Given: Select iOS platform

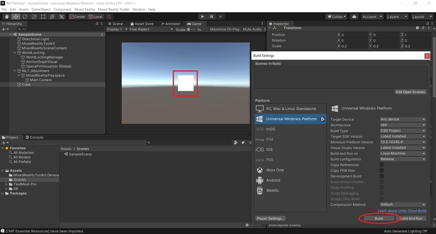Looking at the screenshot, I should pos(291,149).
